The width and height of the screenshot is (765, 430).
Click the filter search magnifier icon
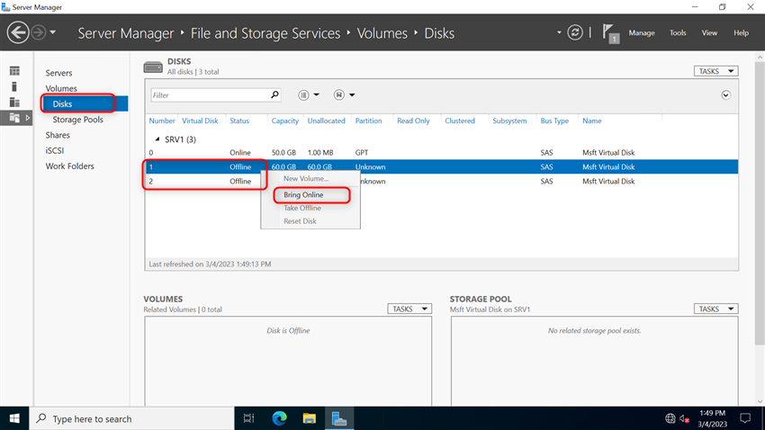coord(274,94)
